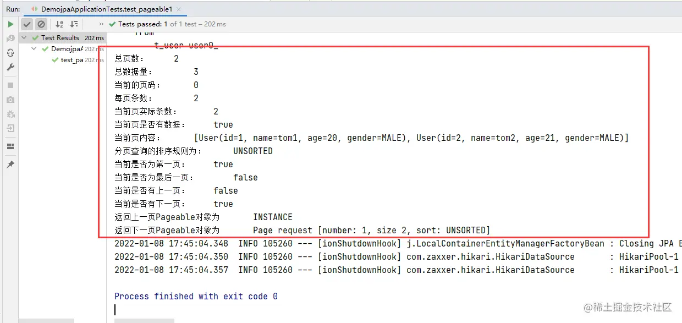Click the '每页条数' output line
The height and width of the screenshot is (323, 682).
coord(156,98)
